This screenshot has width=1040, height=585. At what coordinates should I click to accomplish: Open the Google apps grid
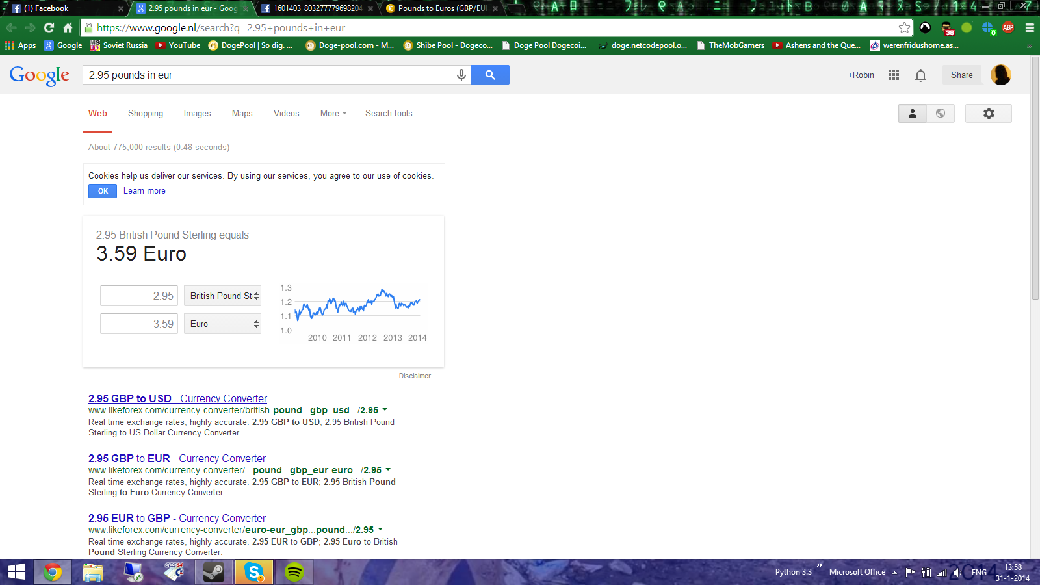pos(894,75)
